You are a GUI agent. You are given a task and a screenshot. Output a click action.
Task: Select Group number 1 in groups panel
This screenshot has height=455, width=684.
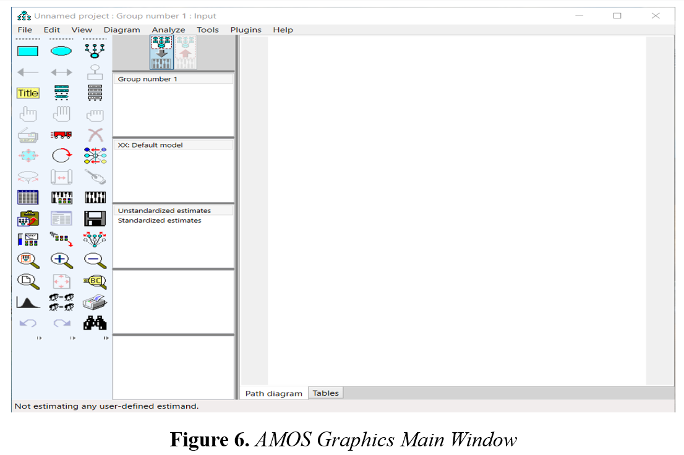pyautogui.click(x=174, y=79)
